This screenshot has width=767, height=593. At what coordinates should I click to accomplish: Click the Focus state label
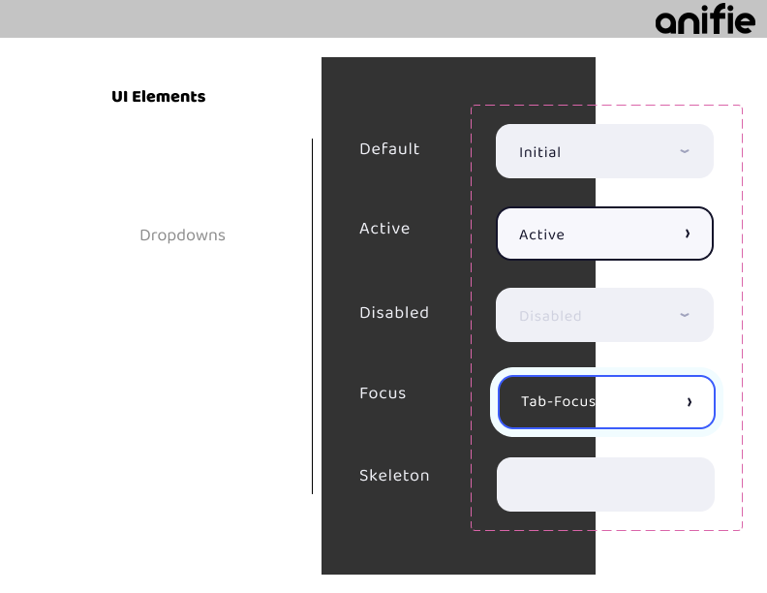[383, 392]
